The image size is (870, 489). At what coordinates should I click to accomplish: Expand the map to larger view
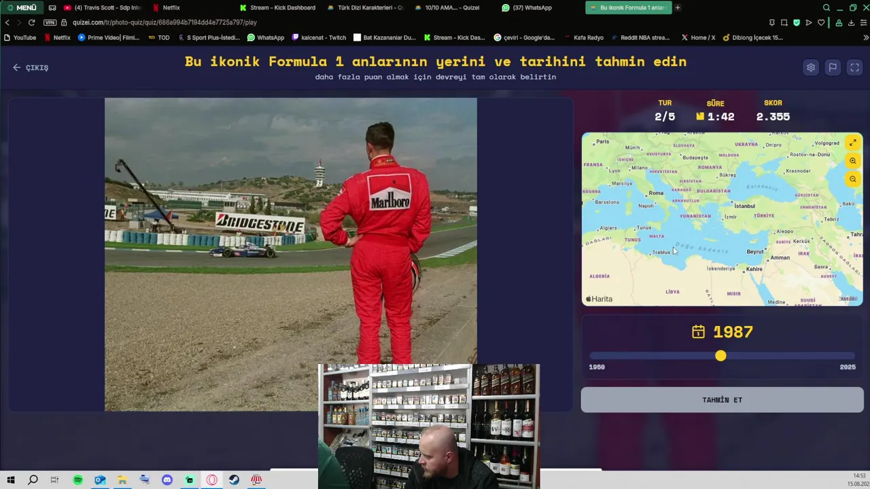(852, 143)
